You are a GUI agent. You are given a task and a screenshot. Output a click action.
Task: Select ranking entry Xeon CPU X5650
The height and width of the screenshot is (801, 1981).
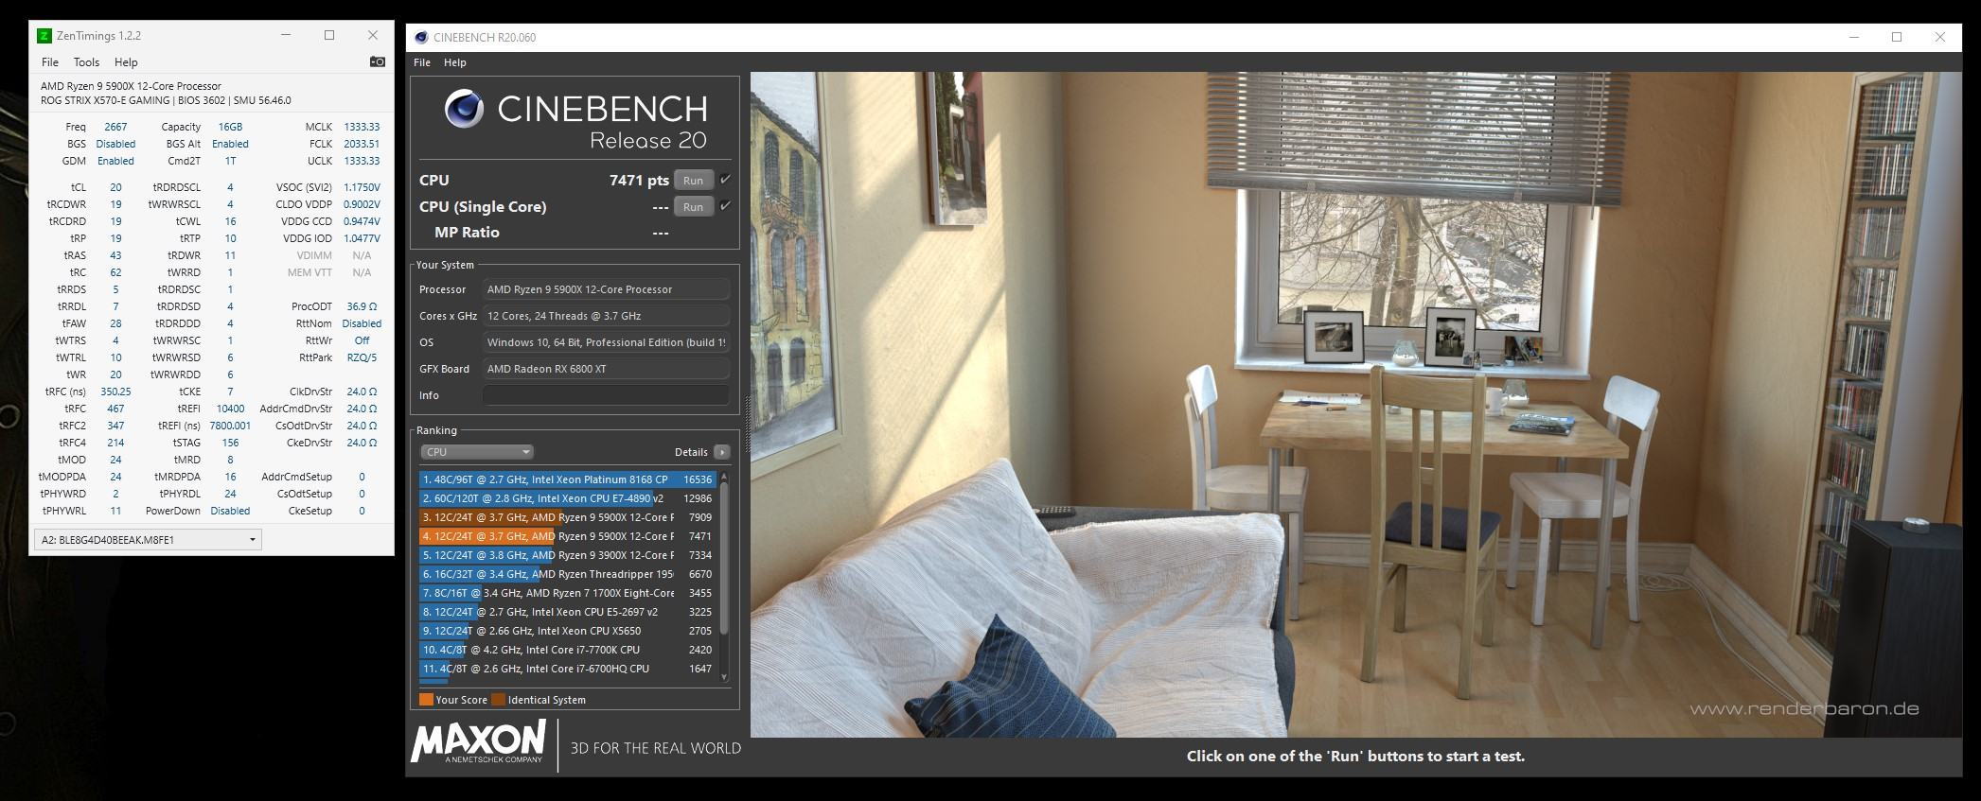point(568,631)
